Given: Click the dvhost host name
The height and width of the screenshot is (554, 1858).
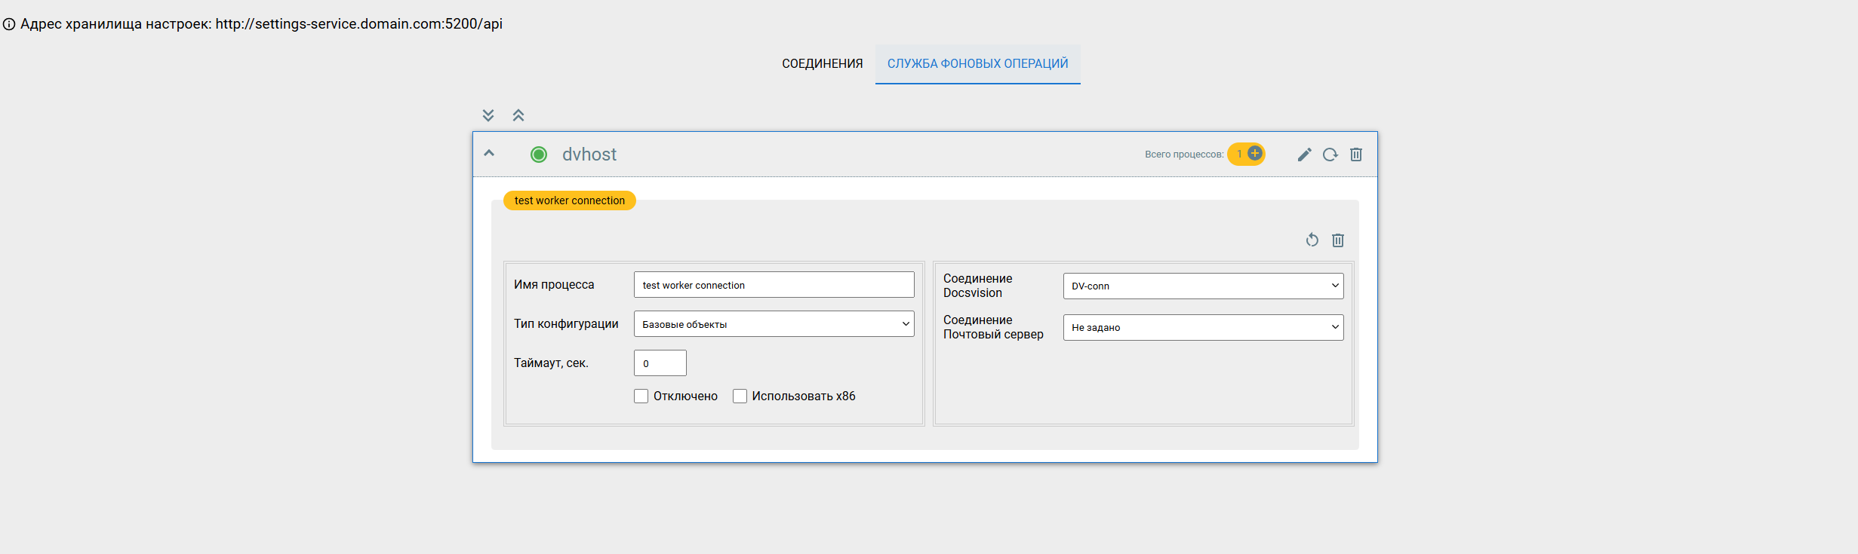Looking at the screenshot, I should point(589,155).
